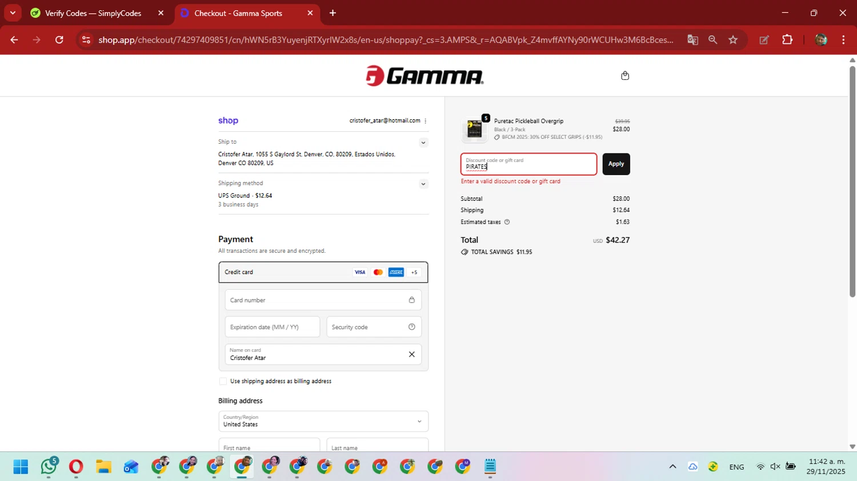This screenshot has height=481, width=857.
Task: View site information in the address bar
Action: [86, 40]
